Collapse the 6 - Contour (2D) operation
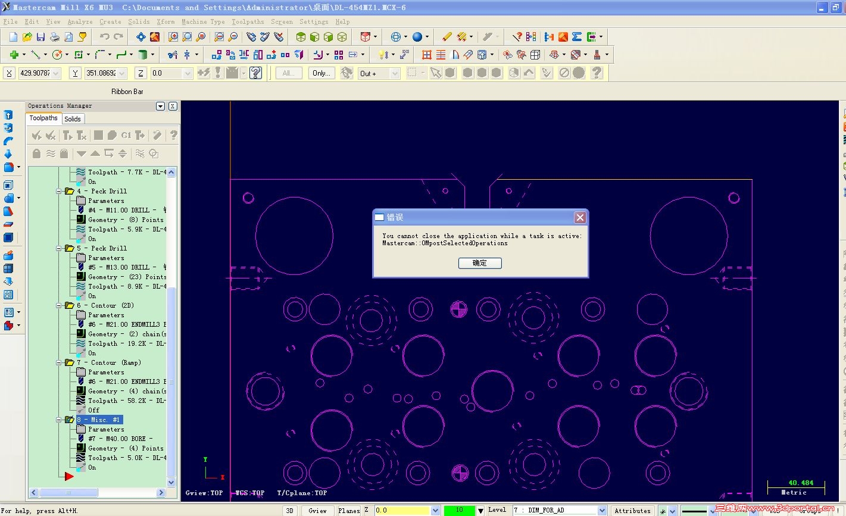This screenshot has width=846, height=516. tap(59, 305)
